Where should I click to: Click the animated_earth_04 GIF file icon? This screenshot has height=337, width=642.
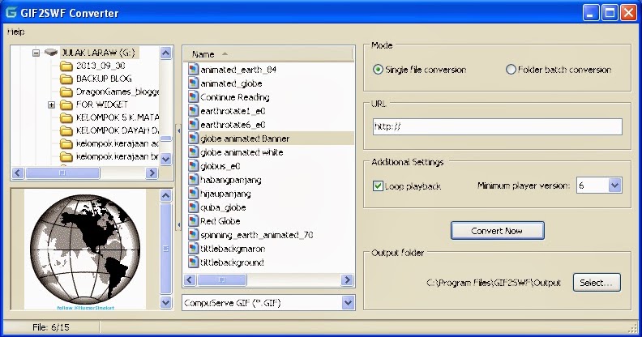[x=193, y=69]
